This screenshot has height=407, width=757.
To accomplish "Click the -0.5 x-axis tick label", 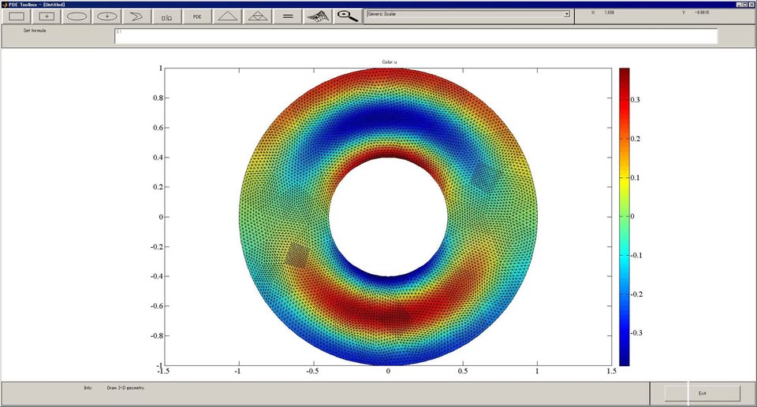I will pyautogui.click(x=312, y=371).
